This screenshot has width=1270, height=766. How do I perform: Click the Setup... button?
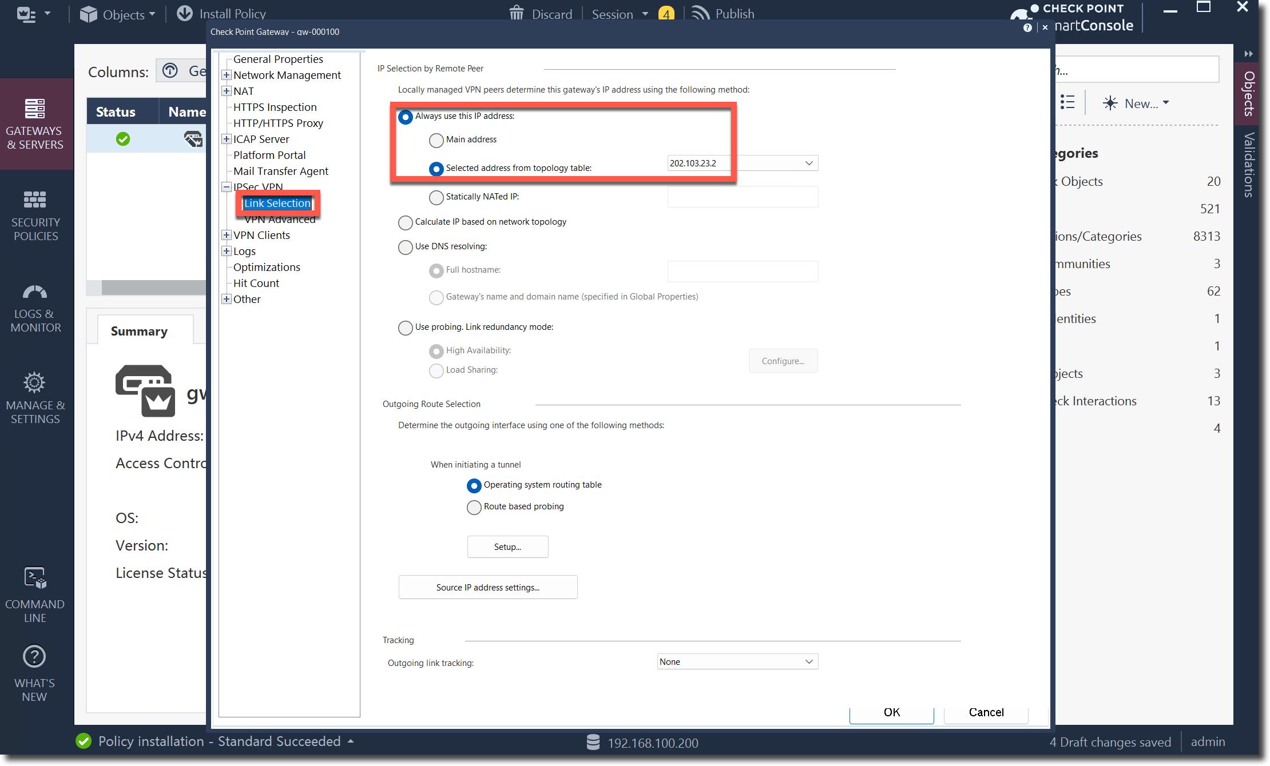pos(507,546)
